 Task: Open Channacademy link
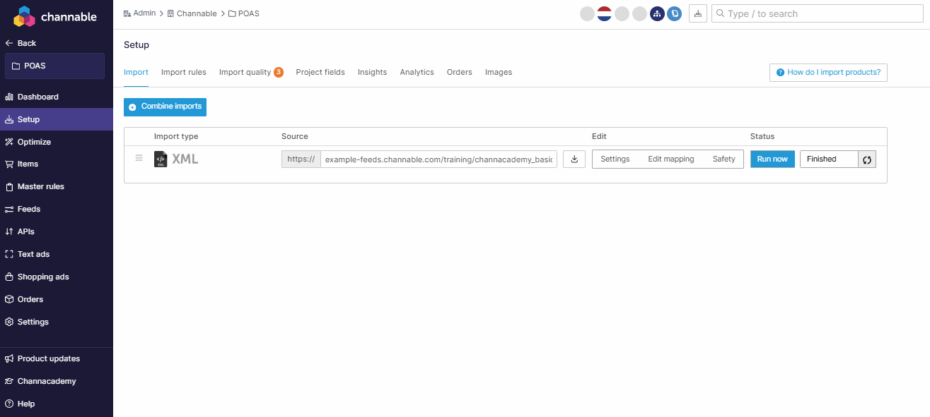(x=57, y=381)
